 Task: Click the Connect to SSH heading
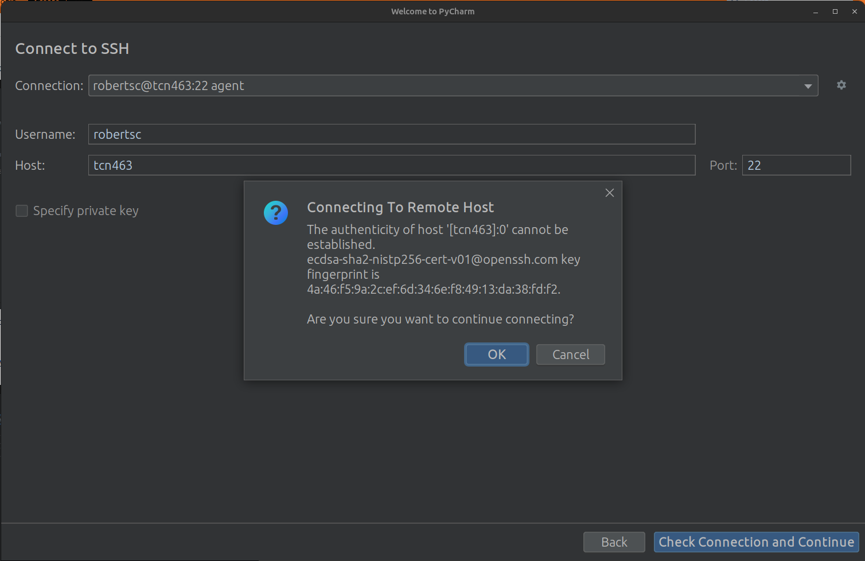coord(72,49)
